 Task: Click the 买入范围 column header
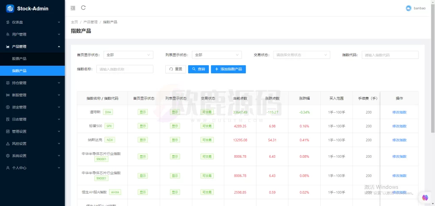[x=336, y=98]
